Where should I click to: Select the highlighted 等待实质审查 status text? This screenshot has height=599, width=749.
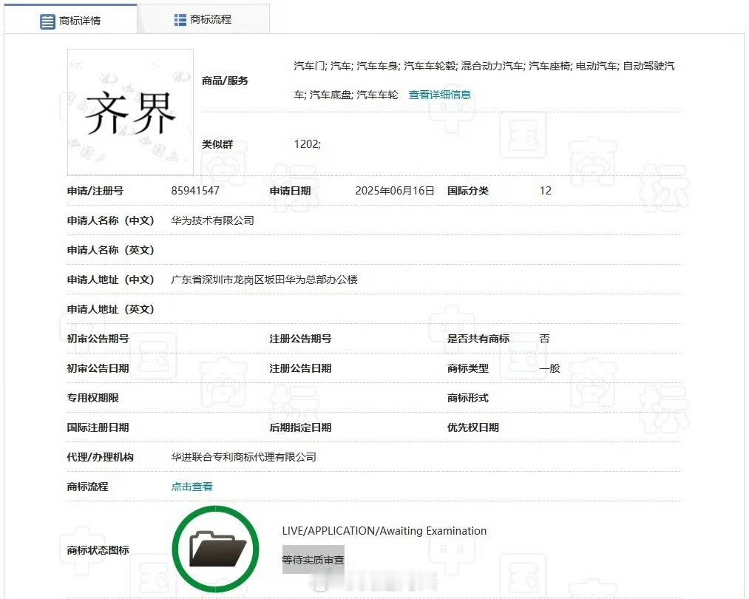pos(313,560)
